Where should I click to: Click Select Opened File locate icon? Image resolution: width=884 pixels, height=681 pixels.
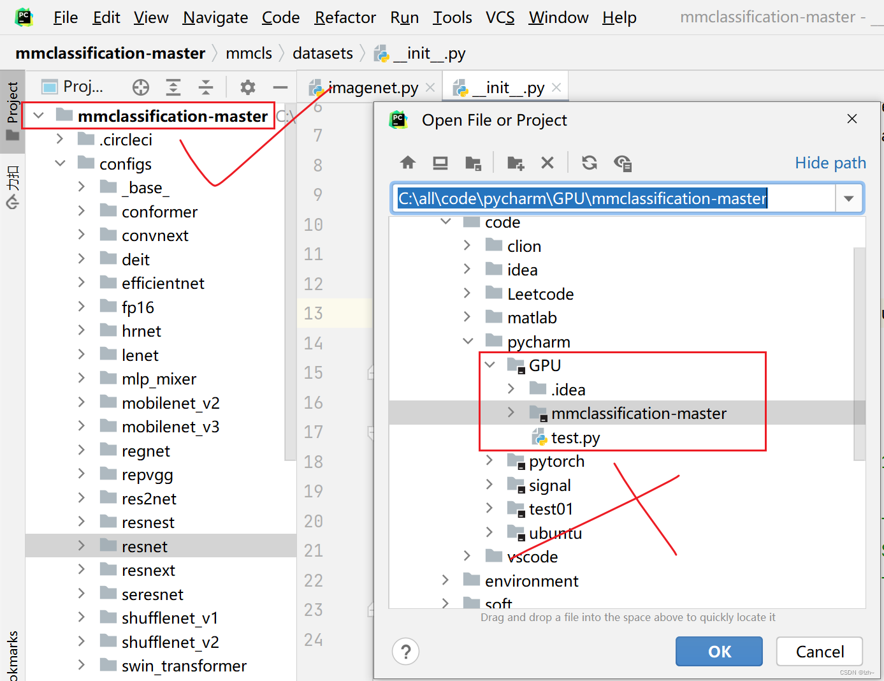[x=141, y=87]
